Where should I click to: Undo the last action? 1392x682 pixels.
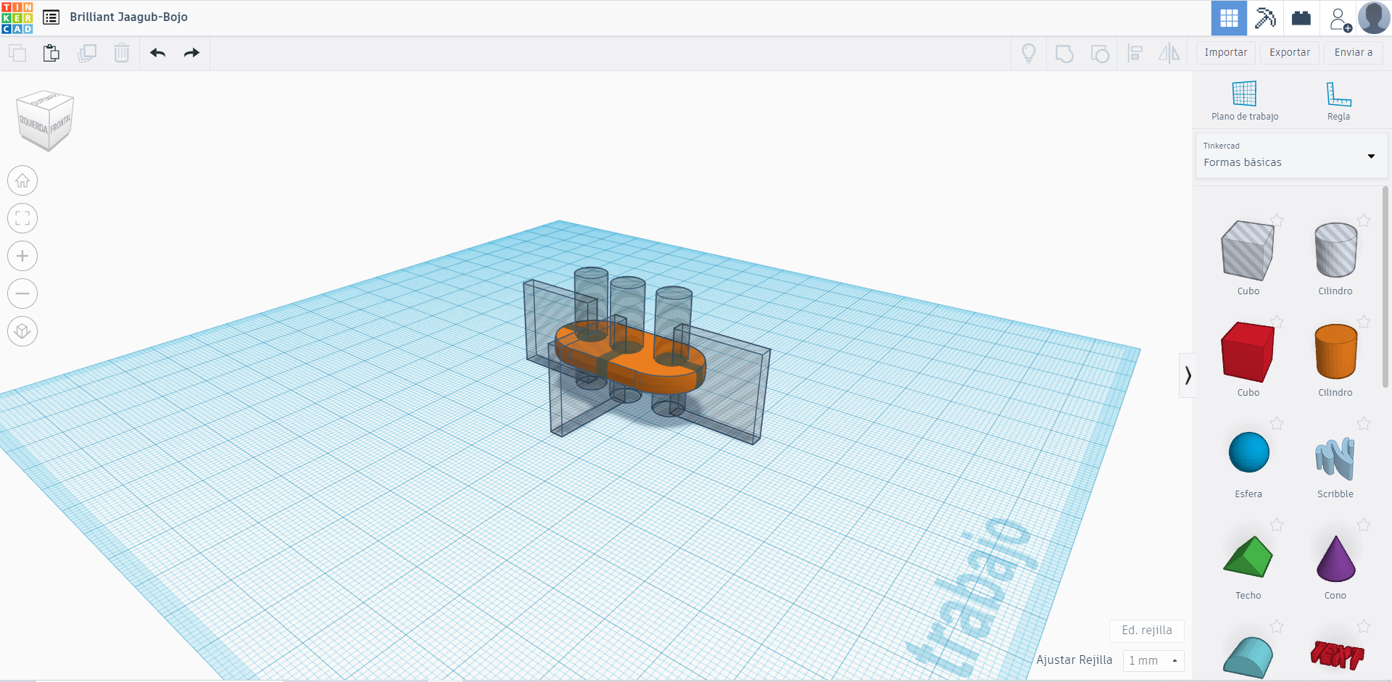(x=158, y=53)
